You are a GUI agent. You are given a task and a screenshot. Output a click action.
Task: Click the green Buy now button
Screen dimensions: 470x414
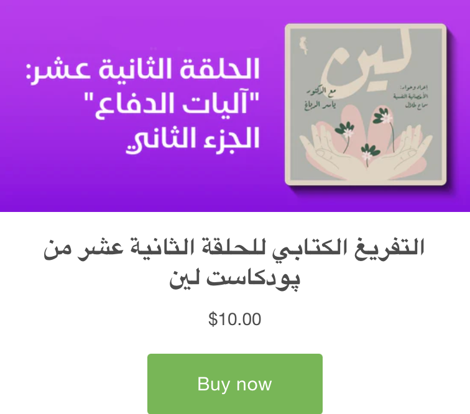[235, 384]
